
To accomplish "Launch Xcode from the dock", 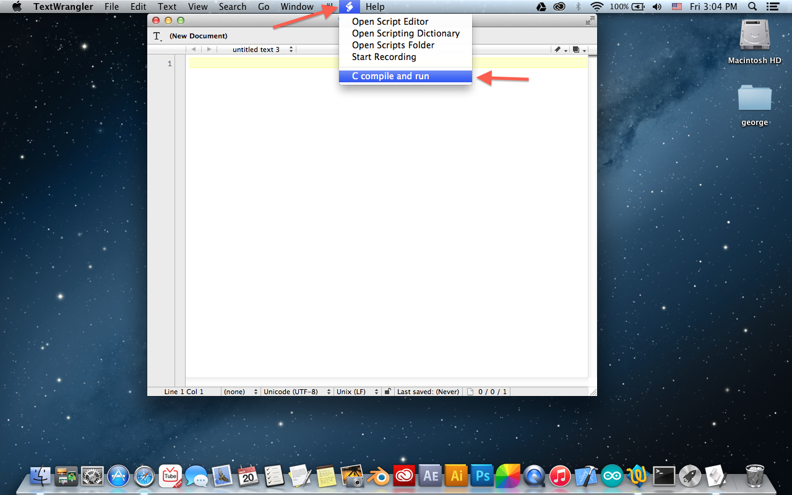I will click(586, 476).
